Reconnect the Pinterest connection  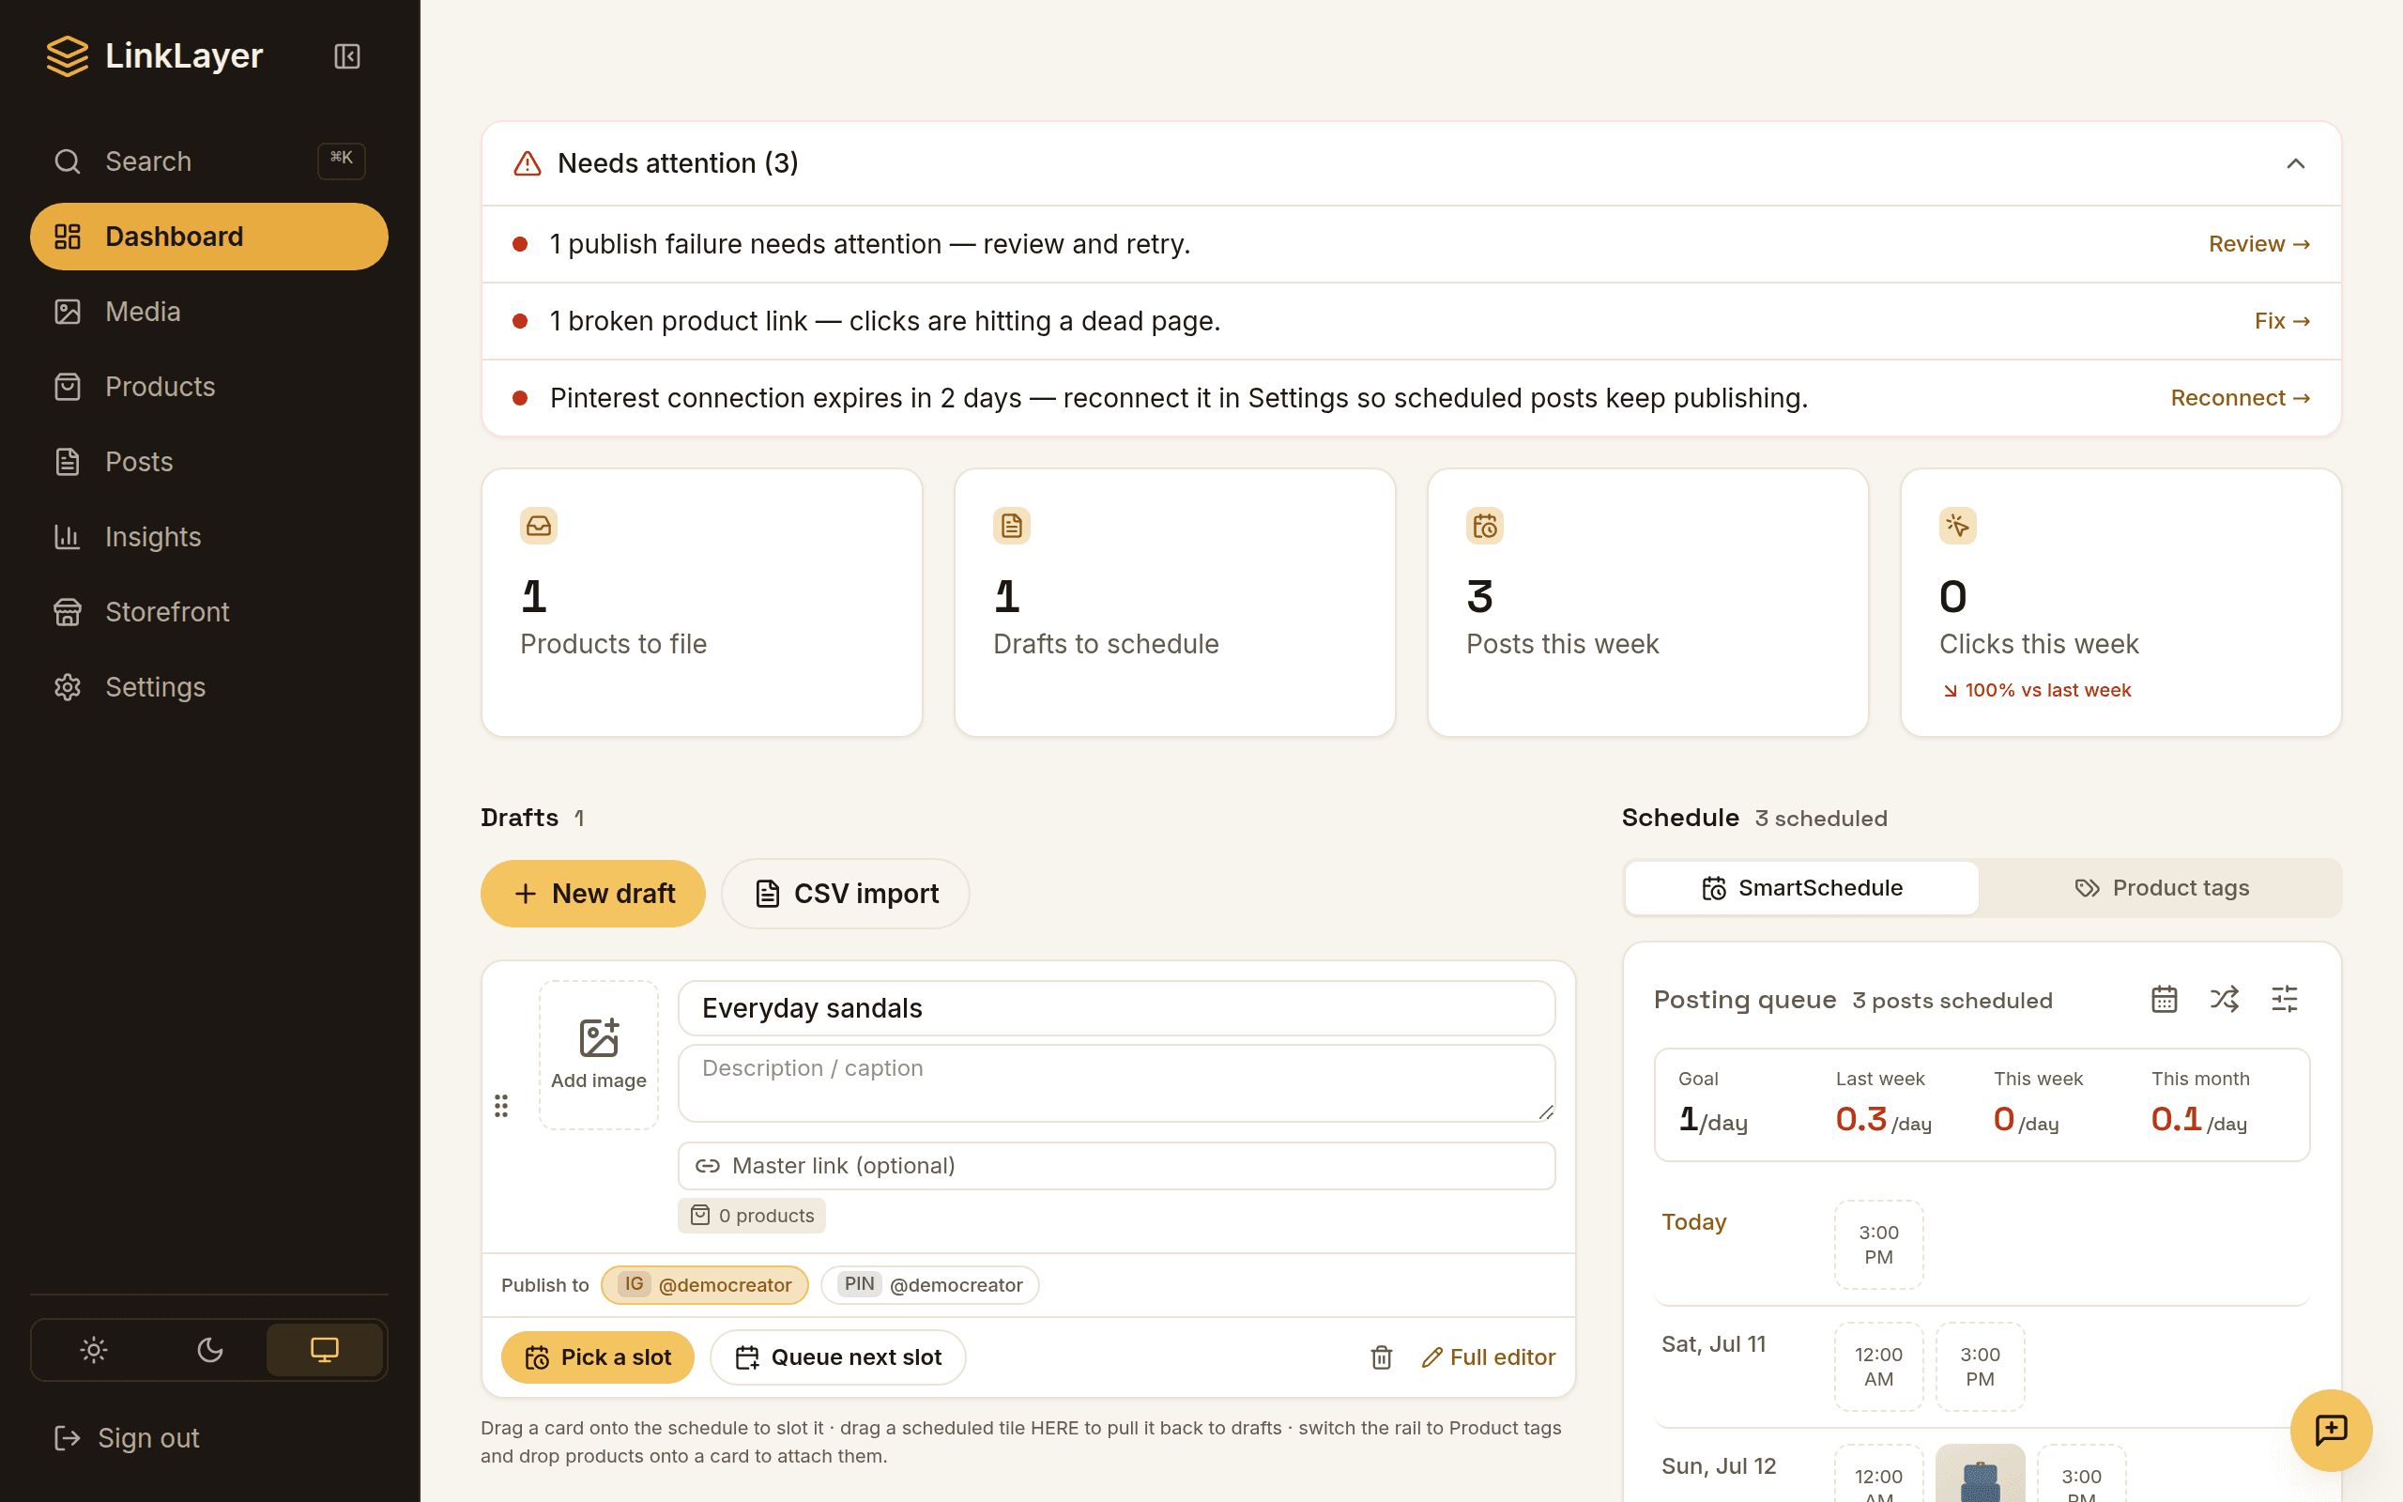coord(2241,398)
